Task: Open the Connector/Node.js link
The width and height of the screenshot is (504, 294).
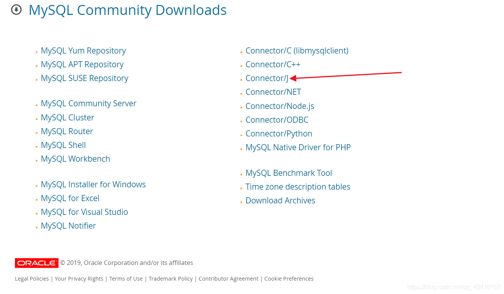Action: 280,106
